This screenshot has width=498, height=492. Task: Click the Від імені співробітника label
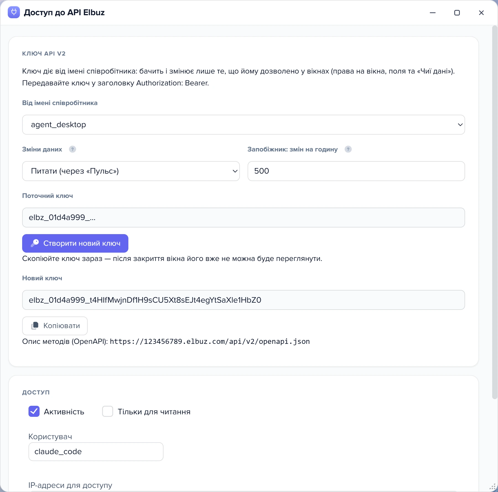60,103
